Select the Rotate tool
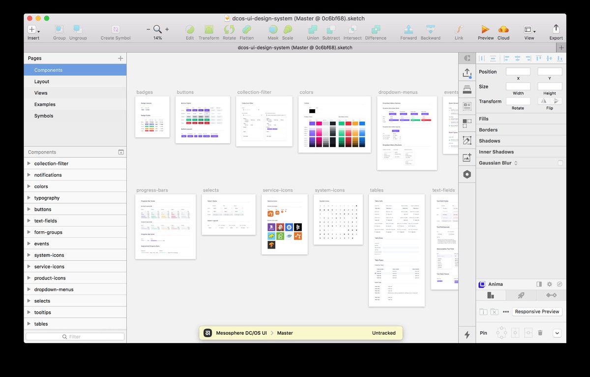This screenshot has width=590, height=377. pyautogui.click(x=229, y=30)
